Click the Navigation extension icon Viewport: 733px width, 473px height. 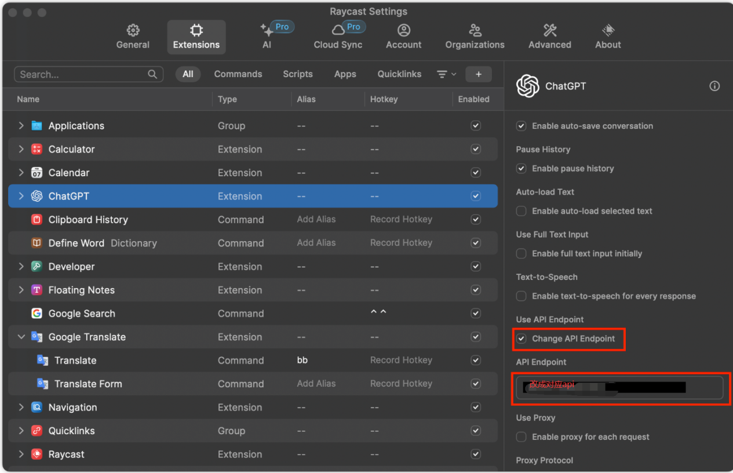click(37, 407)
